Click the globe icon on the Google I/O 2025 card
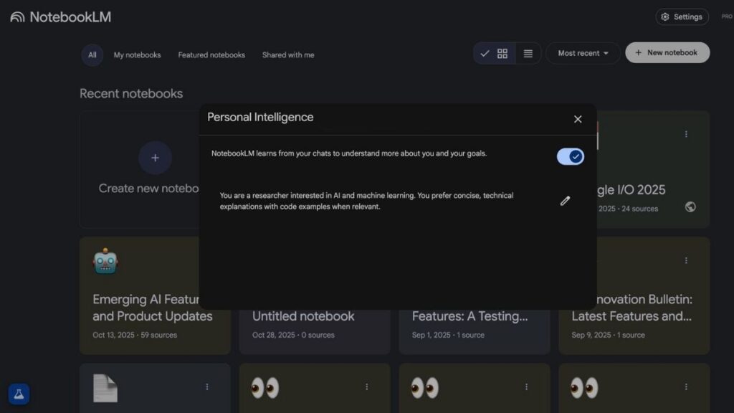 click(x=690, y=207)
